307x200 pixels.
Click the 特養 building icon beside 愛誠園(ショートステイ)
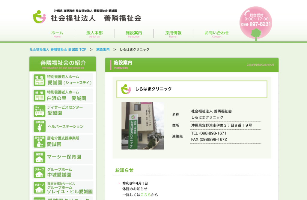(x=39, y=80)
